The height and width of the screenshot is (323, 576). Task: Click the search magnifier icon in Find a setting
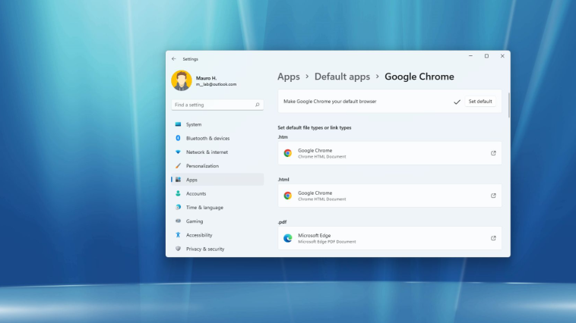(x=258, y=105)
